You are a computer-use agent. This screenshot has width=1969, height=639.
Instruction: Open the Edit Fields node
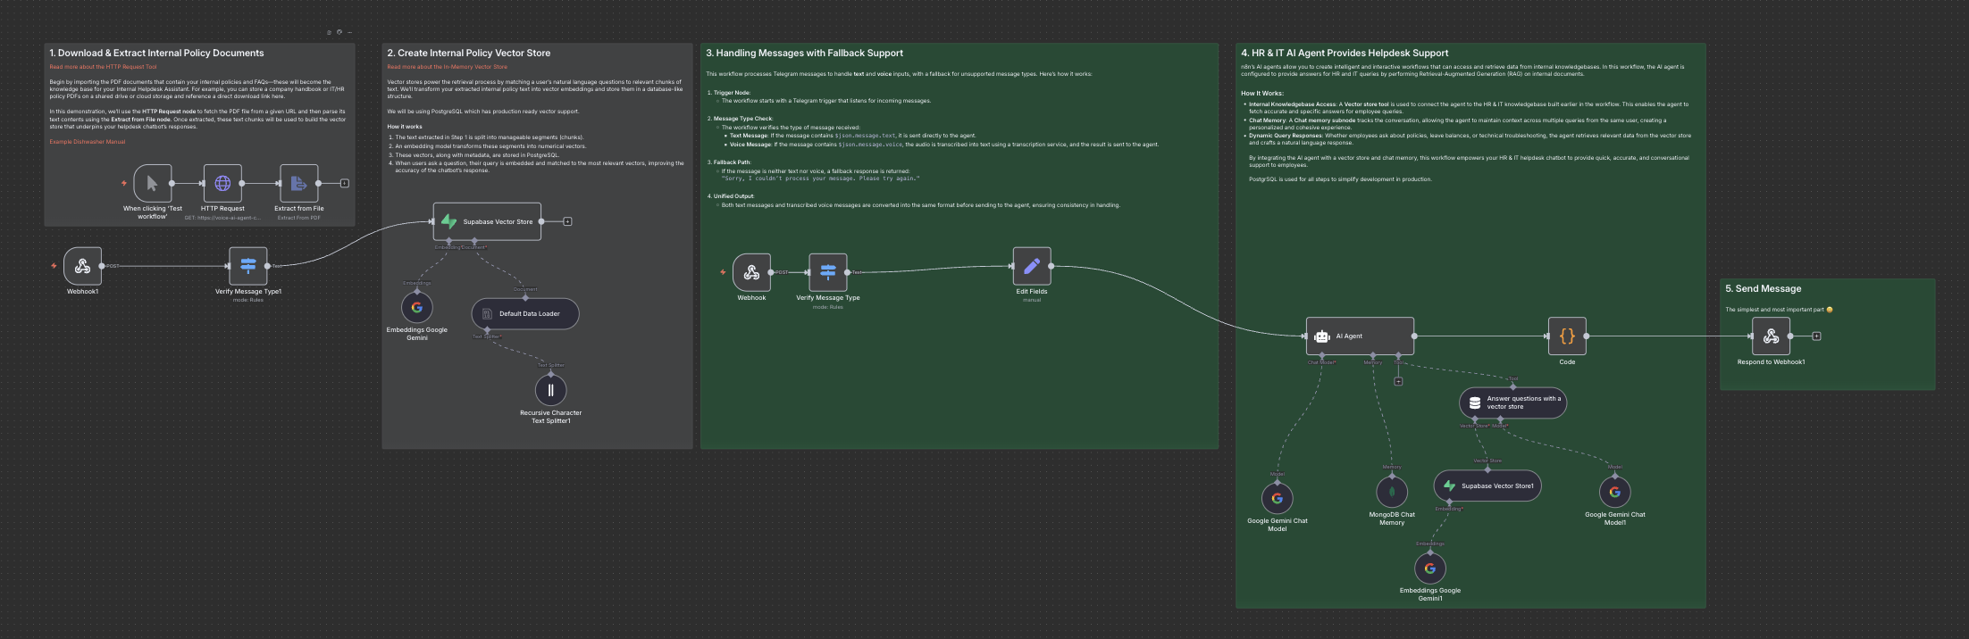(x=1032, y=266)
